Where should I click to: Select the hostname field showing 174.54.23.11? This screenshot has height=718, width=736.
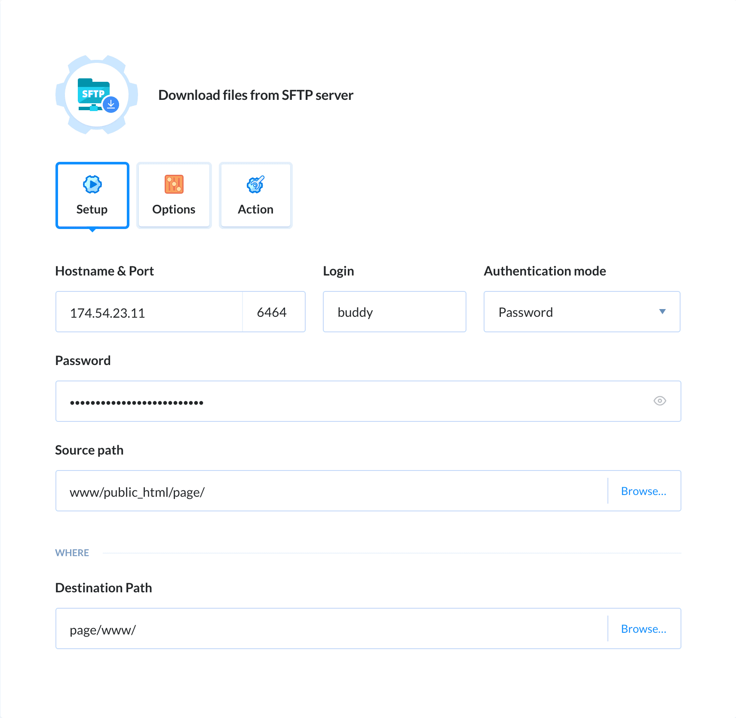coord(148,312)
